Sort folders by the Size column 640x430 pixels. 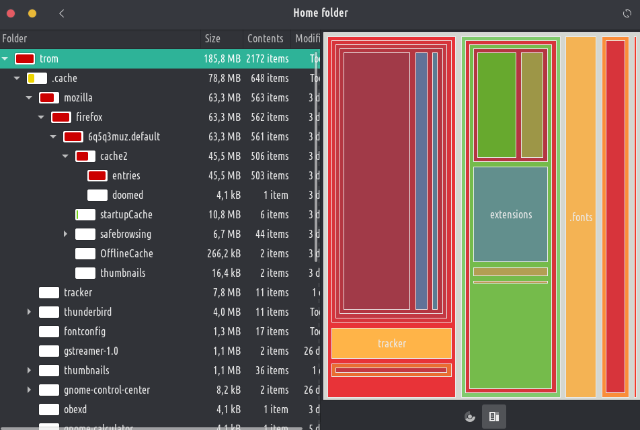(x=211, y=38)
